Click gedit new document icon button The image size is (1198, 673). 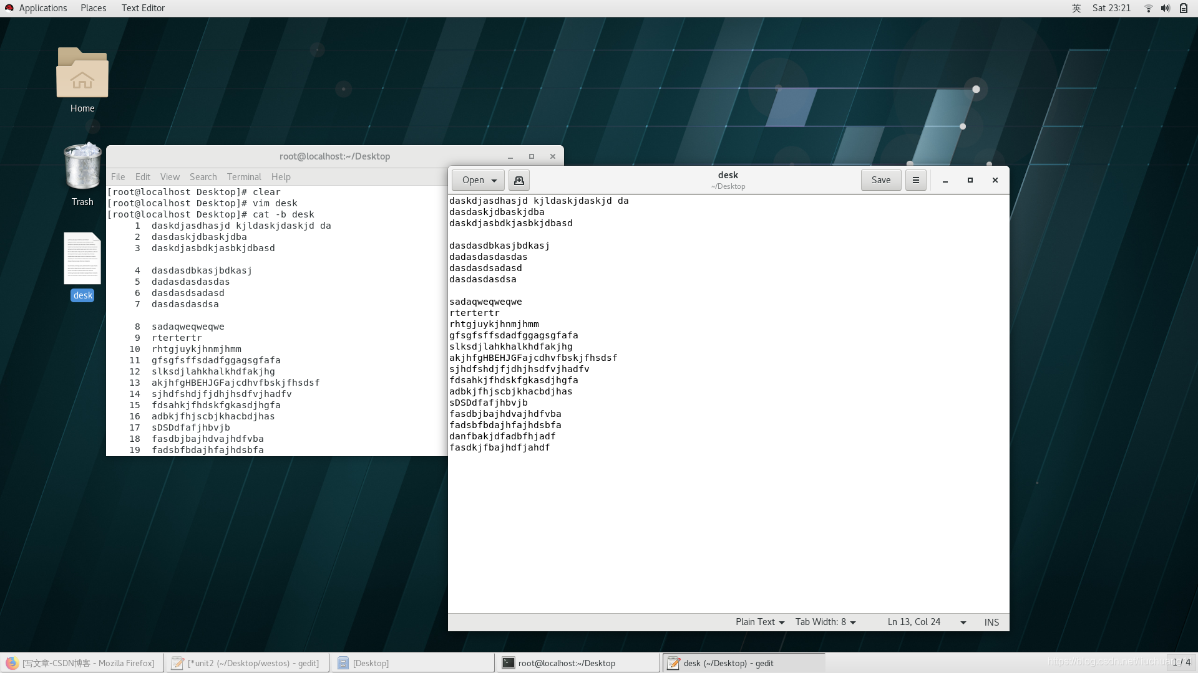pyautogui.click(x=519, y=180)
